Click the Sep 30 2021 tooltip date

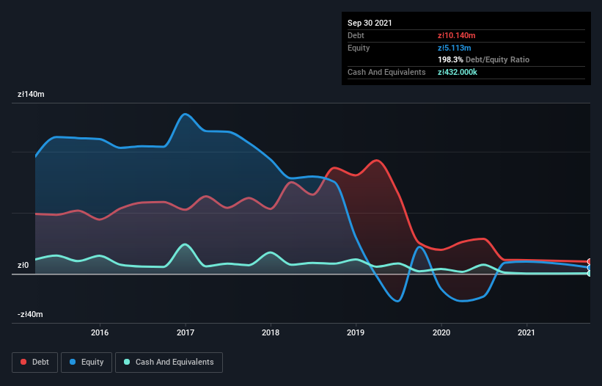pyautogui.click(x=370, y=23)
